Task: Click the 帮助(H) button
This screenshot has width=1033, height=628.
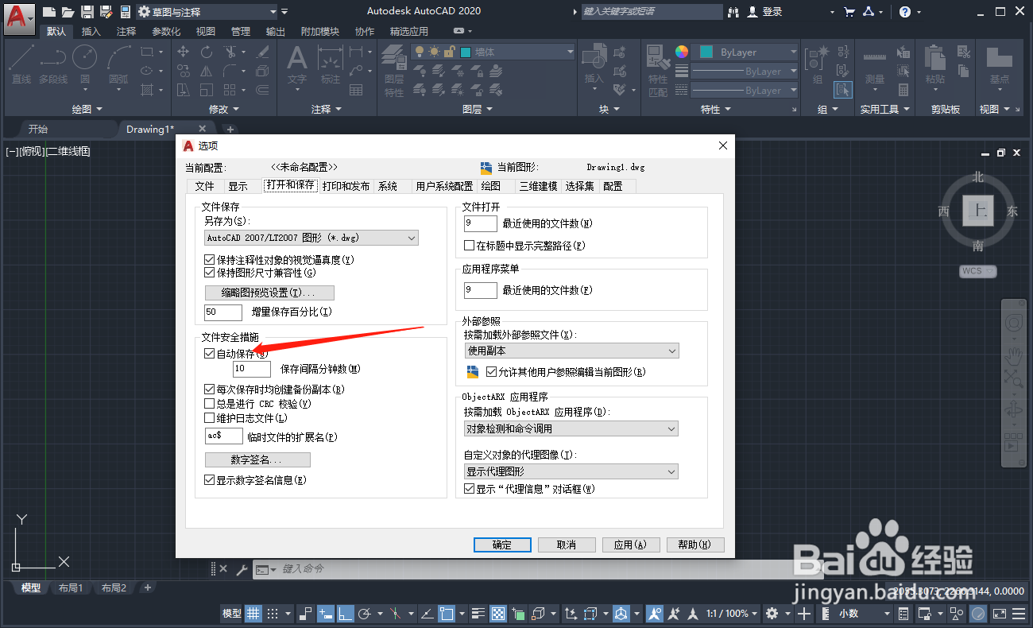Action: point(696,545)
